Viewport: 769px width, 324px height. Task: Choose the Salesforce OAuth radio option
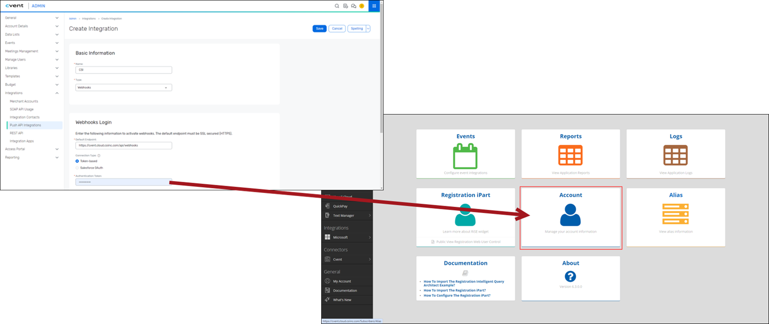(77, 167)
